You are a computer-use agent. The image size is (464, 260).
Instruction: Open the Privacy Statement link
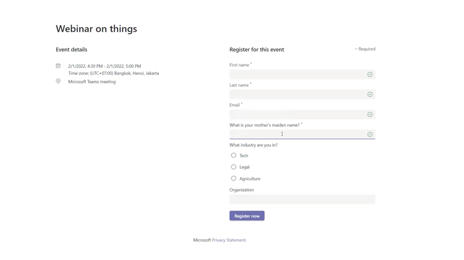[x=229, y=240]
